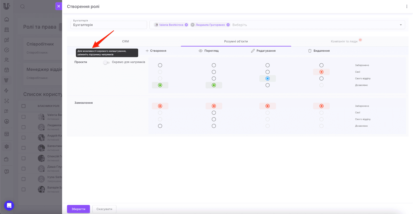Set Замовлення Створення to Дозволено

click(x=160, y=126)
